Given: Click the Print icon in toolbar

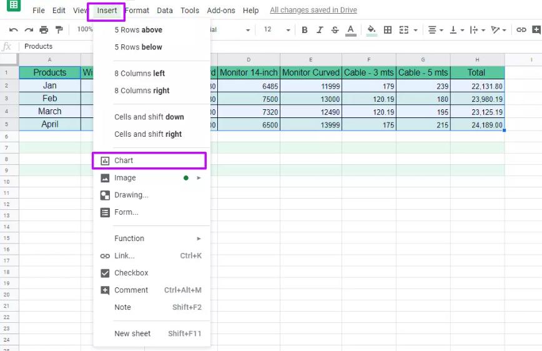Looking at the screenshot, I should pyautogui.click(x=44, y=30).
